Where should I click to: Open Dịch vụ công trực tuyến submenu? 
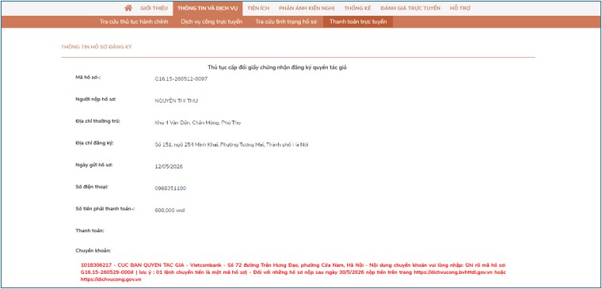point(211,21)
